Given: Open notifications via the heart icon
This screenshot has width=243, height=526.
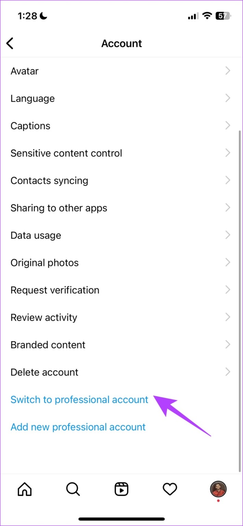Looking at the screenshot, I should [x=170, y=489].
